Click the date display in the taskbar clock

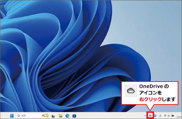point(179,117)
